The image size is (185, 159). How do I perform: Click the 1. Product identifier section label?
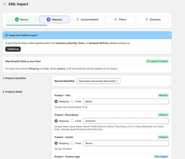[14, 78]
